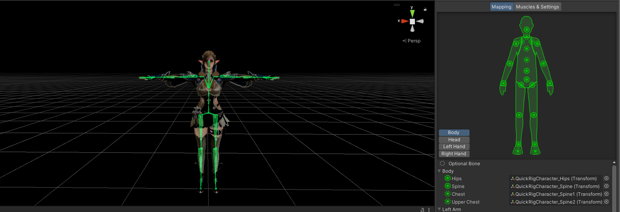This screenshot has width=620, height=212.
Task: Select the upper chest dotted bone on diagram
Action: (x=527, y=49)
